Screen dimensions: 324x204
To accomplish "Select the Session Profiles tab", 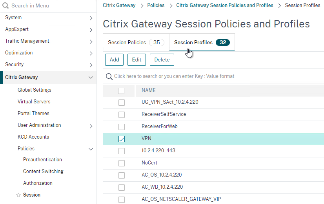I will click(x=202, y=43).
